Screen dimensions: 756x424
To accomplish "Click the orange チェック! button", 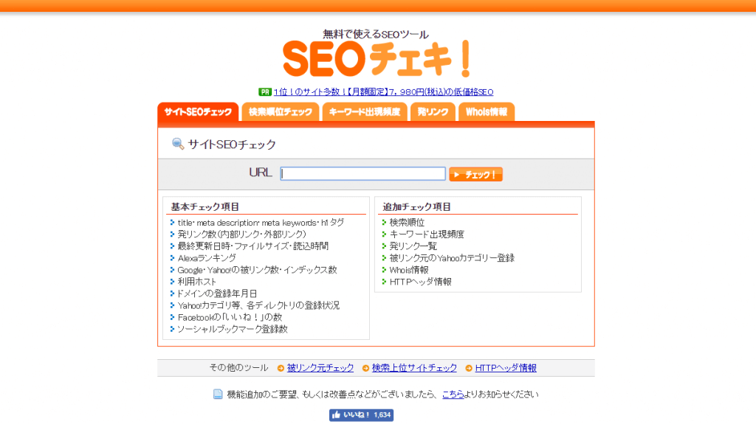I will point(475,175).
